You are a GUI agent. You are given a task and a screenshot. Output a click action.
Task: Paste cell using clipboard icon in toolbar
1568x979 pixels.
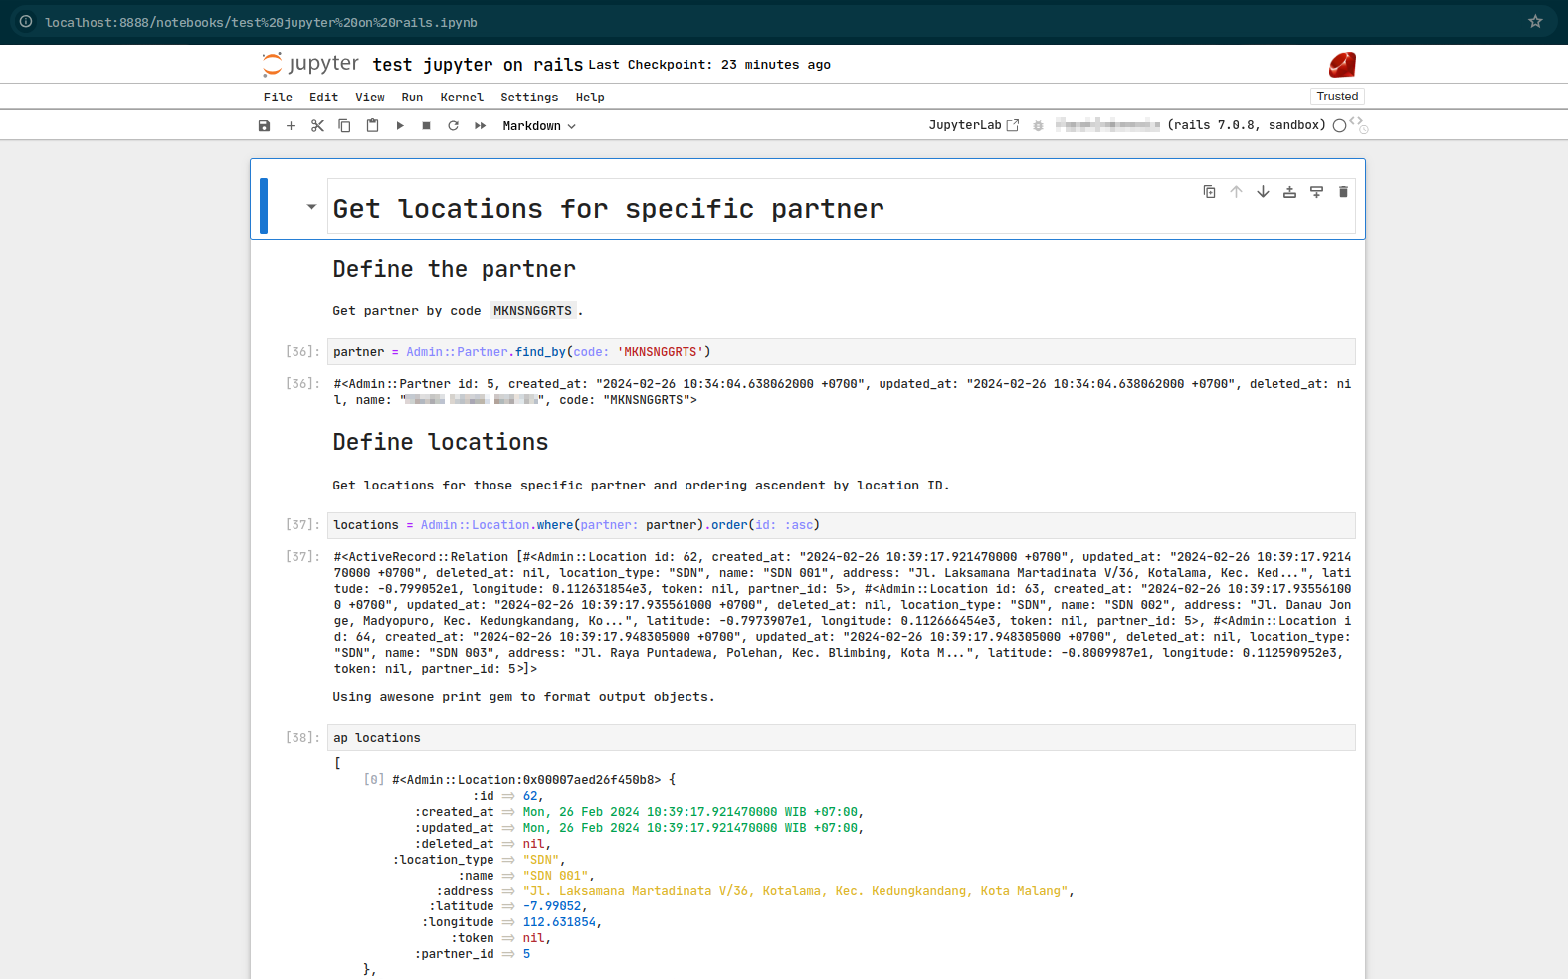[372, 126]
